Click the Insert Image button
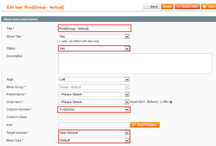 pos(145,125)
